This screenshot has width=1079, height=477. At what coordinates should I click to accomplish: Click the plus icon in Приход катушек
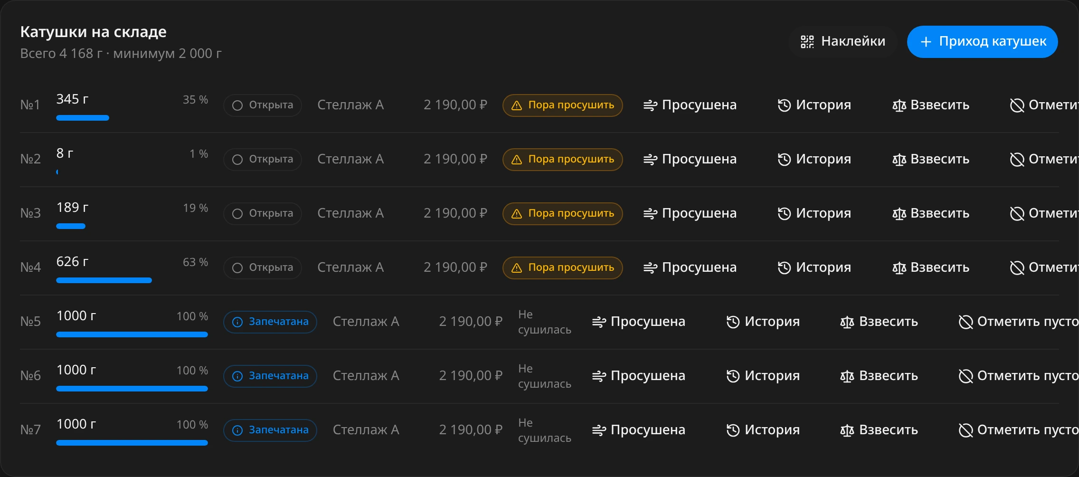926,42
